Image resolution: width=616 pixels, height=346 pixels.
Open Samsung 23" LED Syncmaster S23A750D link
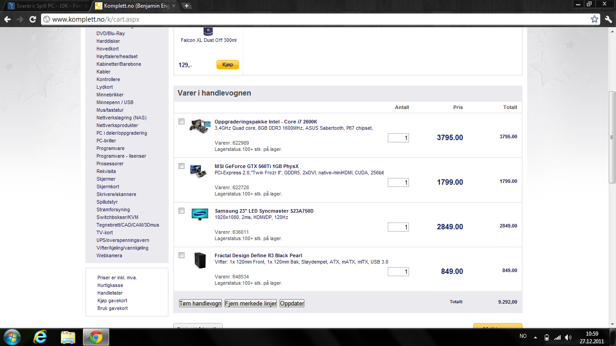click(x=264, y=211)
